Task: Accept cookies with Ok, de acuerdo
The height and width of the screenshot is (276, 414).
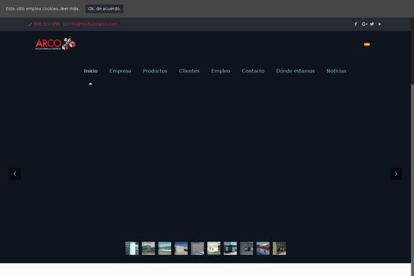Action: [x=104, y=9]
